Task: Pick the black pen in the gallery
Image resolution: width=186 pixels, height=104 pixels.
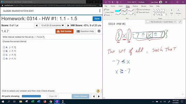Action: pyautogui.click(x=124, y=11)
